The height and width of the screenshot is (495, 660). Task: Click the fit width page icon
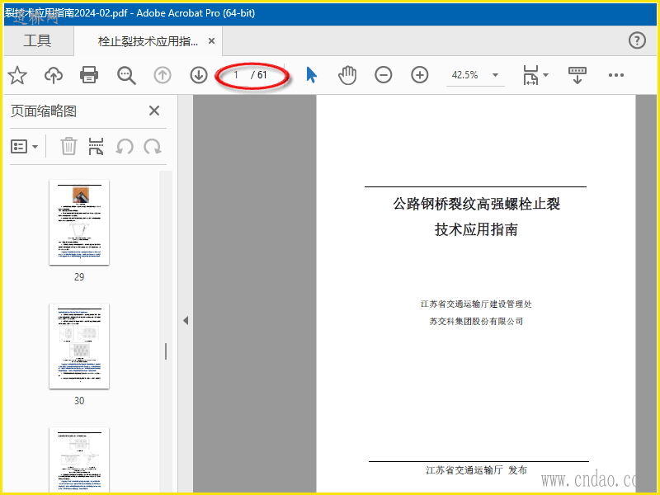pos(530,75)
